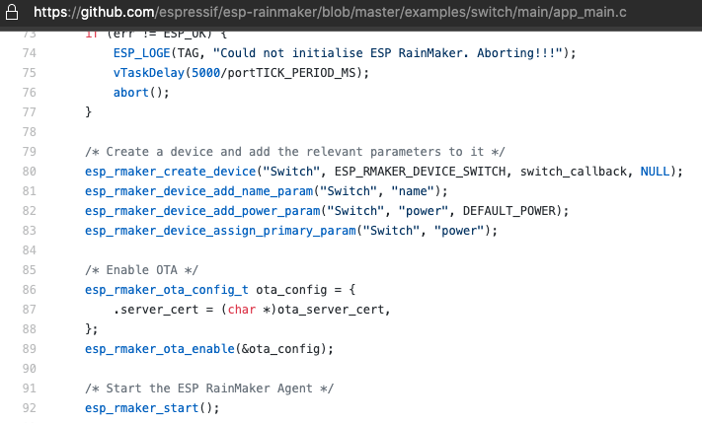
Task: Click esp_rmaker_ota_config_t type name
Action: [x=167, y=290]
